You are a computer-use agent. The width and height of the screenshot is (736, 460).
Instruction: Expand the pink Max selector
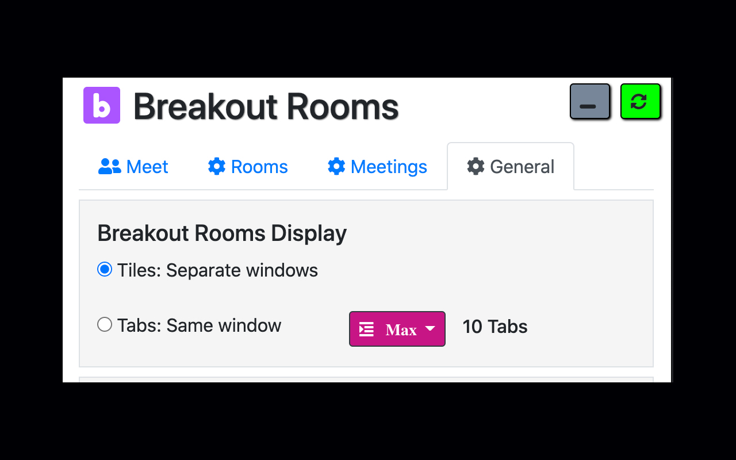click(397, 328)
